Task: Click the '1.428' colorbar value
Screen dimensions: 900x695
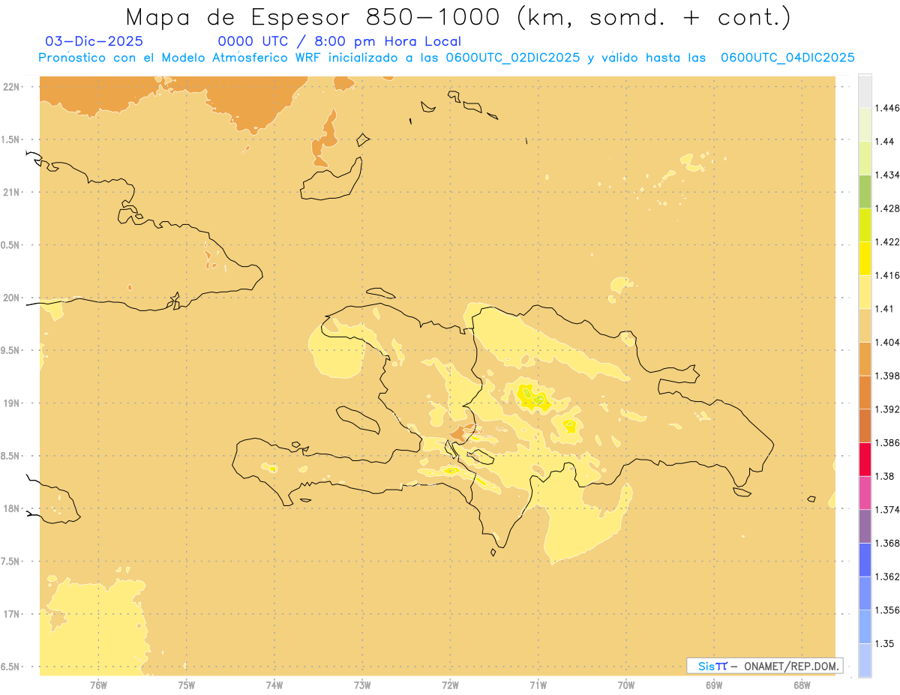Action: tap(886, 208)
